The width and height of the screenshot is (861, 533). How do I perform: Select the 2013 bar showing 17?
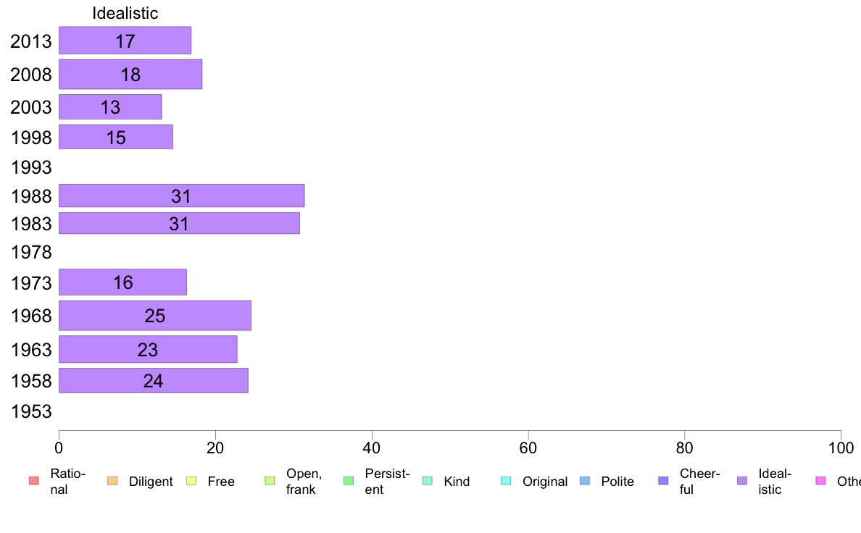coord(125,40)
